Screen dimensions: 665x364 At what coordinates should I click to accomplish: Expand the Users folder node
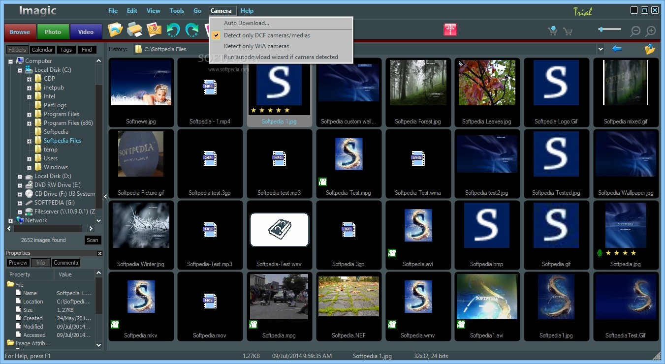[x=30, y=159]
